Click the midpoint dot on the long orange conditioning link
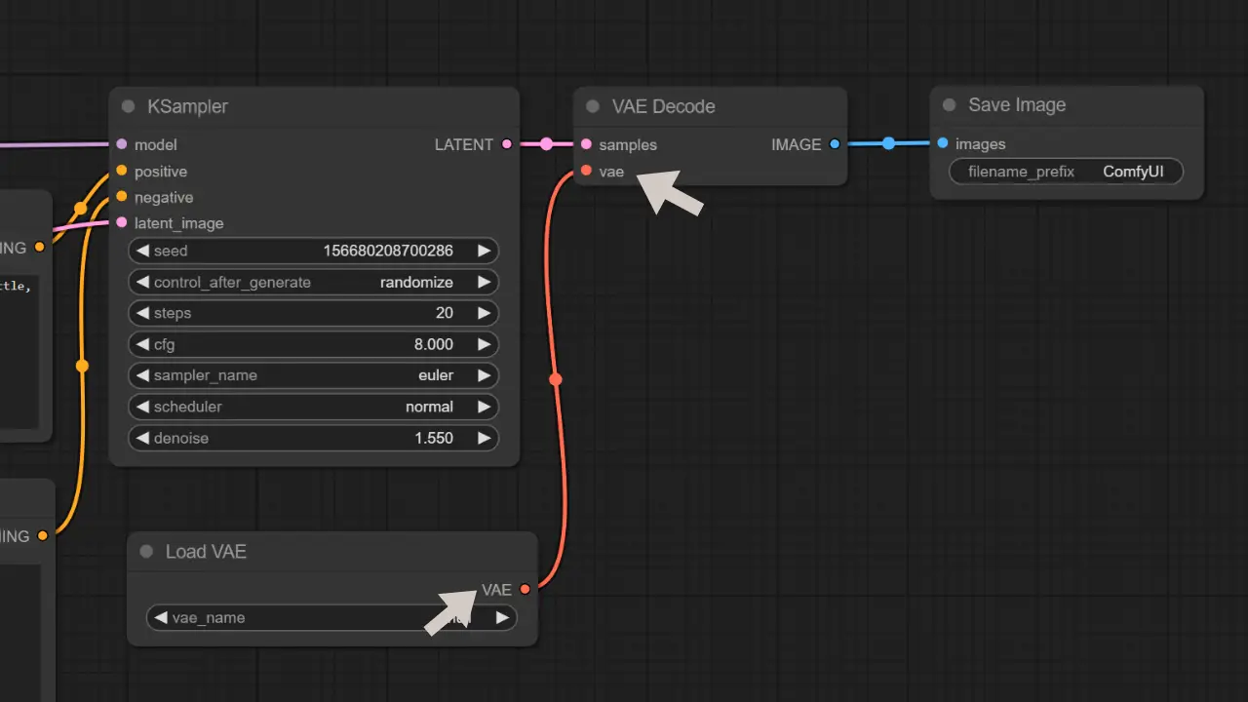This screenshot has width=1248, height=702. click(82, 366)
